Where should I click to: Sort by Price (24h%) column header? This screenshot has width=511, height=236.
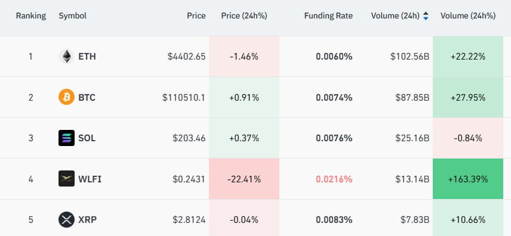[244, 15]
